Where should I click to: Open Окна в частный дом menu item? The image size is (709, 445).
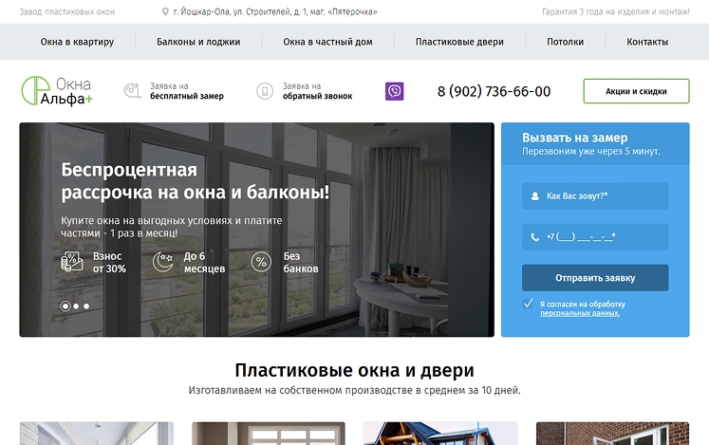327,42
